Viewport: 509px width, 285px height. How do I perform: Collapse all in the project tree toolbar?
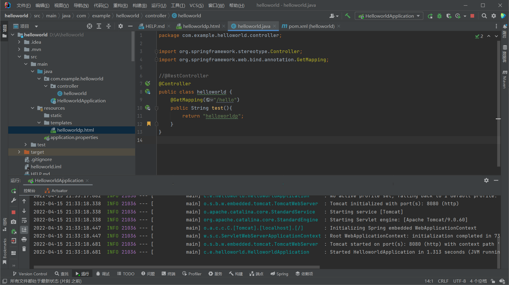(x=109, y=26)
